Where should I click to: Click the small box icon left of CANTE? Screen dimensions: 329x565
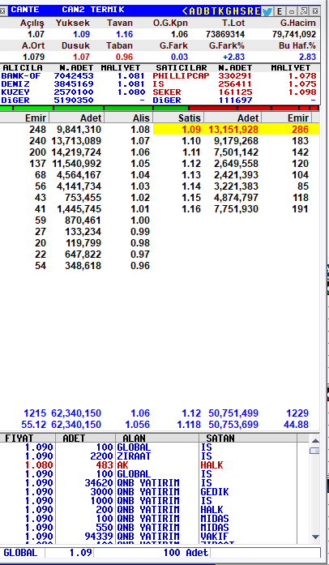point(2,11)
